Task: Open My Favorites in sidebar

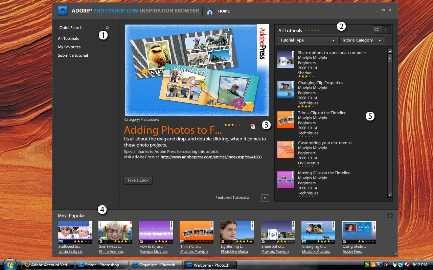Action: point(69,47)
